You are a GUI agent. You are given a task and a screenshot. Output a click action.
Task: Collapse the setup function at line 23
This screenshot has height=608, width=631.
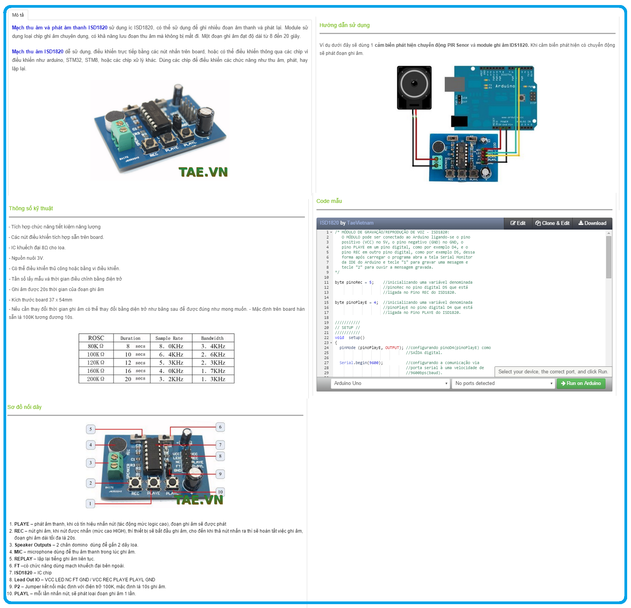click(x=331, y=343)
